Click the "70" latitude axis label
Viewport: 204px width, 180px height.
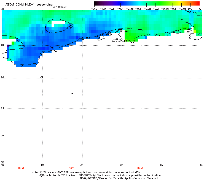[x=2, y=9]
